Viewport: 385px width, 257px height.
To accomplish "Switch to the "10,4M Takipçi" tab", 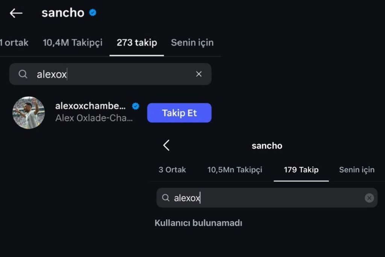I will [x=73, y=43].
